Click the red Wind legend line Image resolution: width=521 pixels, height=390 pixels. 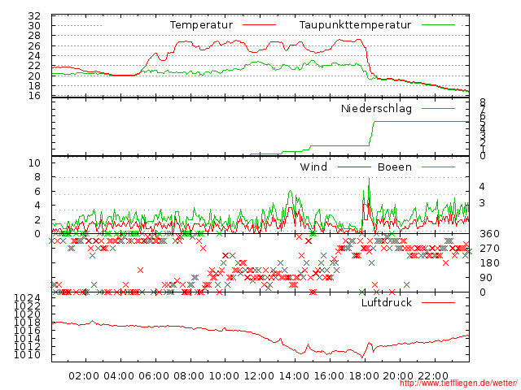pyautogui.click(x=354, y=167)
